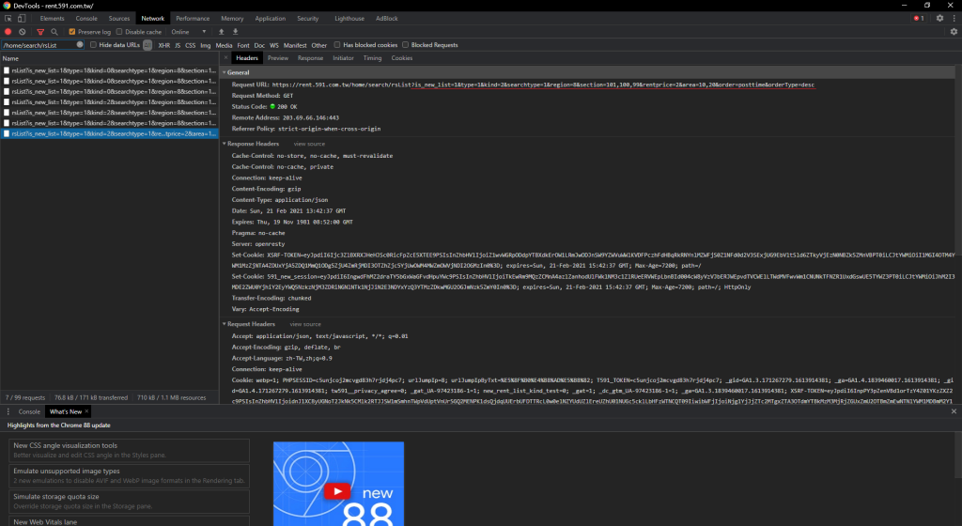This screenshot has width=962, height=526.
Task: Show the Cookies tab of the request
Action: 401,58
